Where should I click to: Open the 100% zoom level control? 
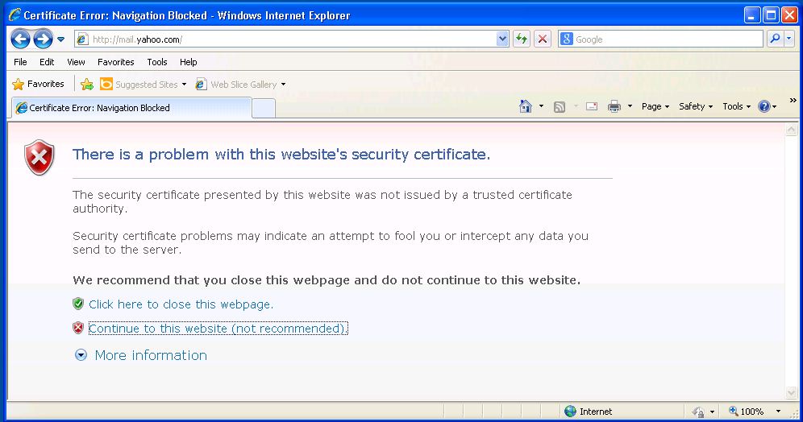pos(750,412)
